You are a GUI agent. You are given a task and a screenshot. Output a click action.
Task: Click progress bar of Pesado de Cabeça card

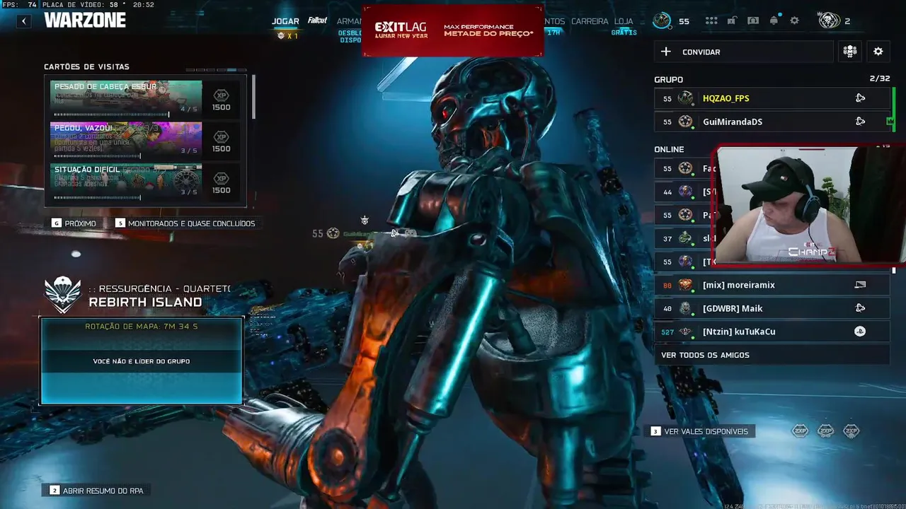point(111,114)
